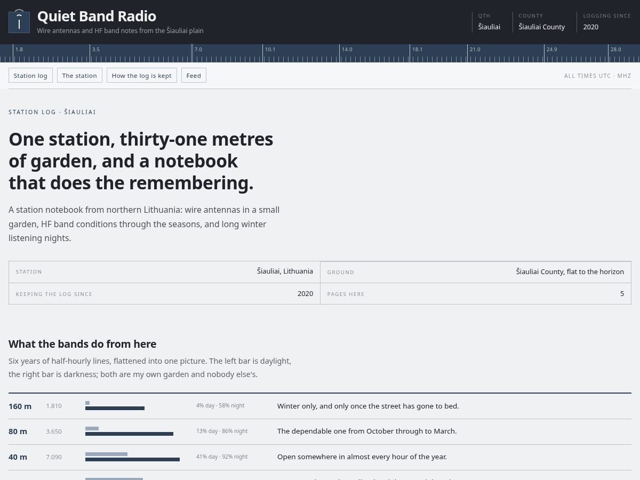
Task: Click the antenna logo icon
Action: tap(19, 22)
